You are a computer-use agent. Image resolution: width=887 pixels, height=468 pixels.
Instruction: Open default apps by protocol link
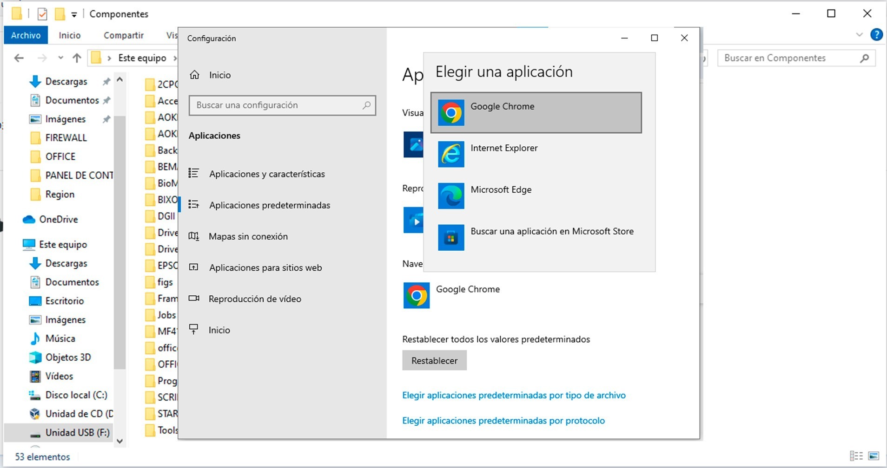(503, 421)
